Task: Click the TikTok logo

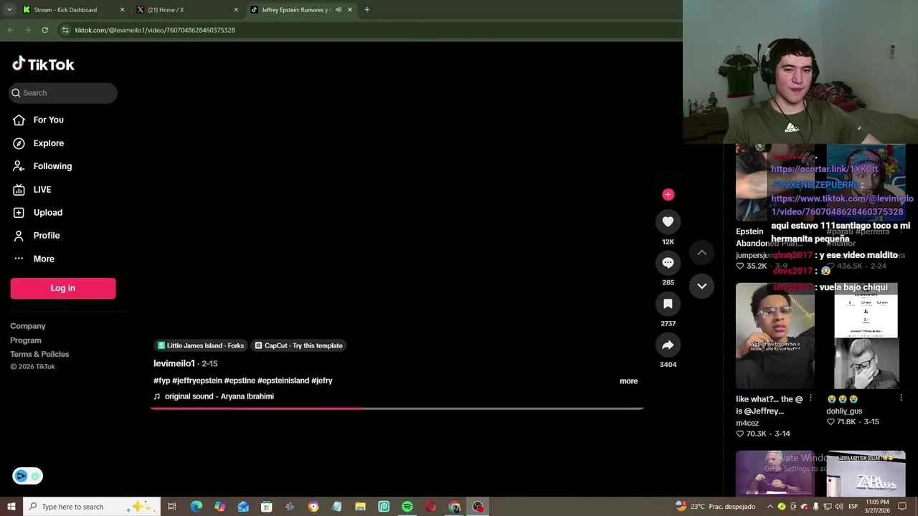Action: (43, 64)
